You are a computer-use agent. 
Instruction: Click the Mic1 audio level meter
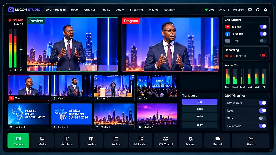(x=250, y=76)
